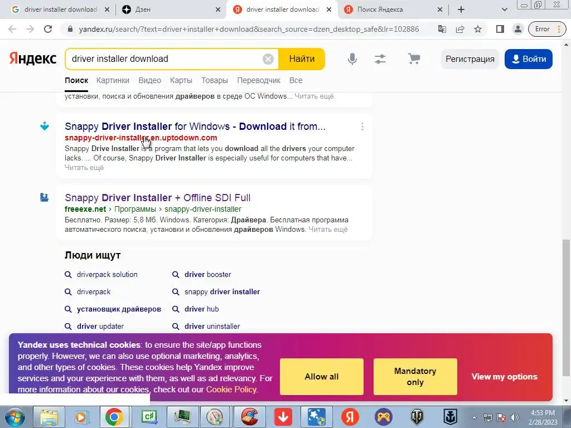Open Snappy Driver Installer + Offline SDI Full
This screenshot has height=428, width=571.
(158, 198)
